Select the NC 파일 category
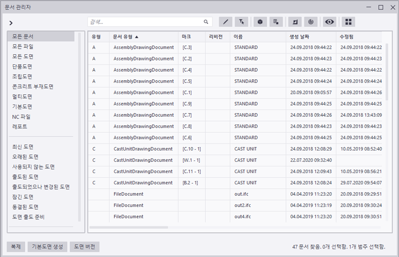The width and height of the screenshot is (399, 257). 41,116
